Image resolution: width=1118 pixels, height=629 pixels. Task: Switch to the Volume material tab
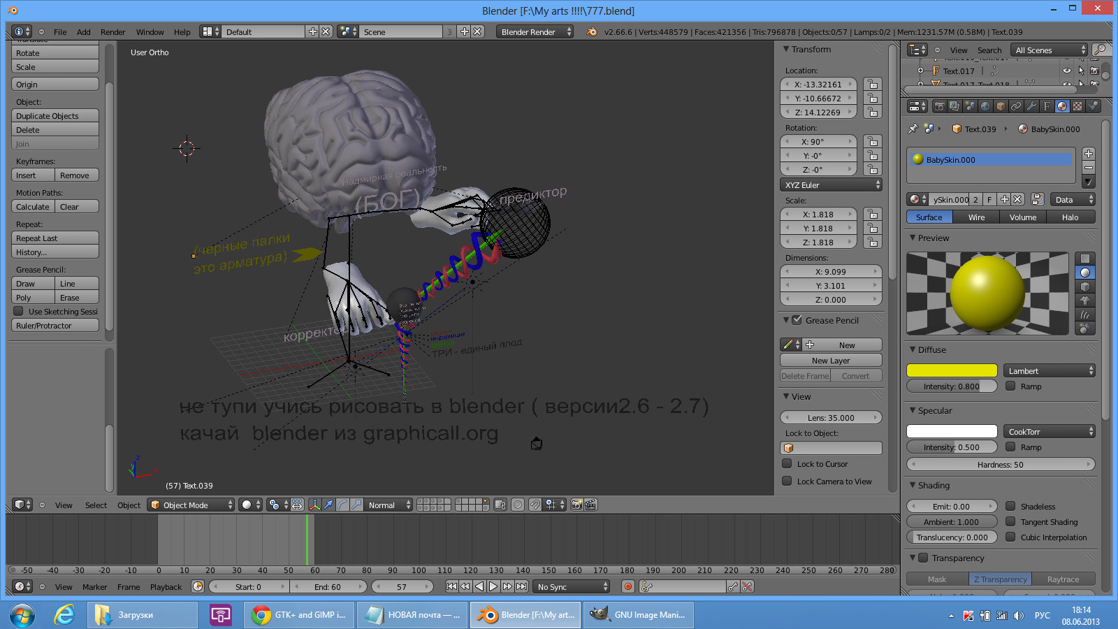1023,217
